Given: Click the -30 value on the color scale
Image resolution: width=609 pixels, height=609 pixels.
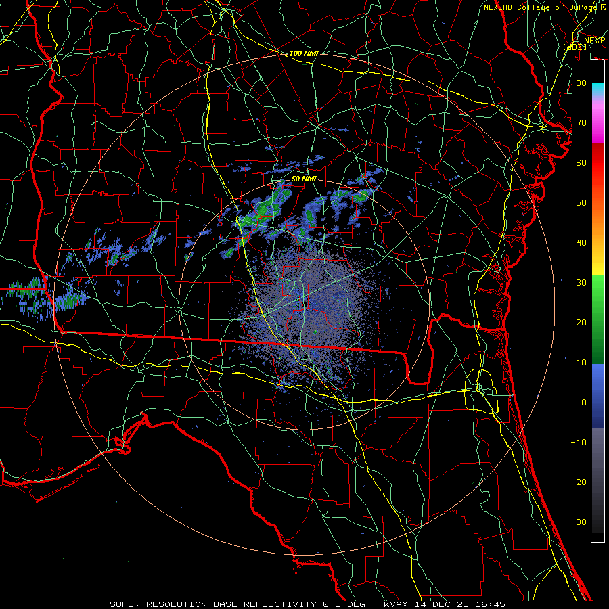Looking at the screenshot, I should pyautogui.click(x=579, y=522).
